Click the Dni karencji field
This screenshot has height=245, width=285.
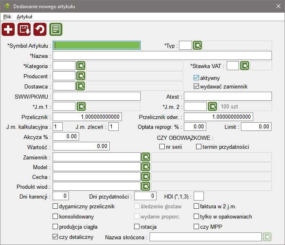point(61,196)
